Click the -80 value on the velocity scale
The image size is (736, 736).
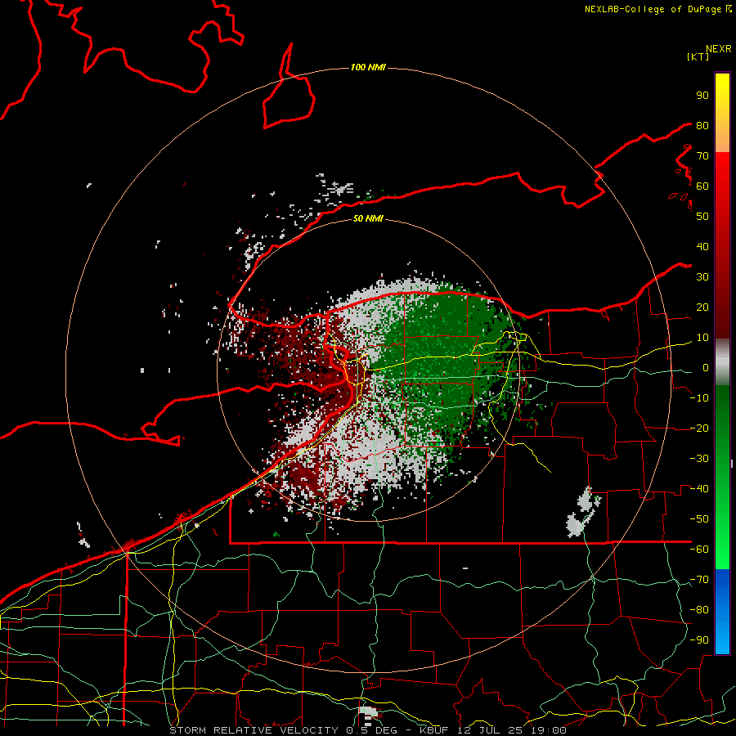[699, 610]
